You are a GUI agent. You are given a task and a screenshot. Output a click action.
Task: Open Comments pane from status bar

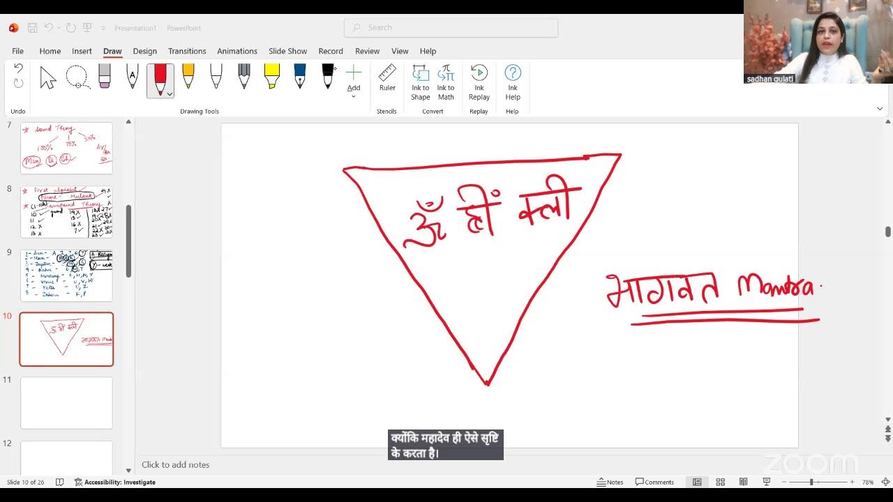point(654,482)
